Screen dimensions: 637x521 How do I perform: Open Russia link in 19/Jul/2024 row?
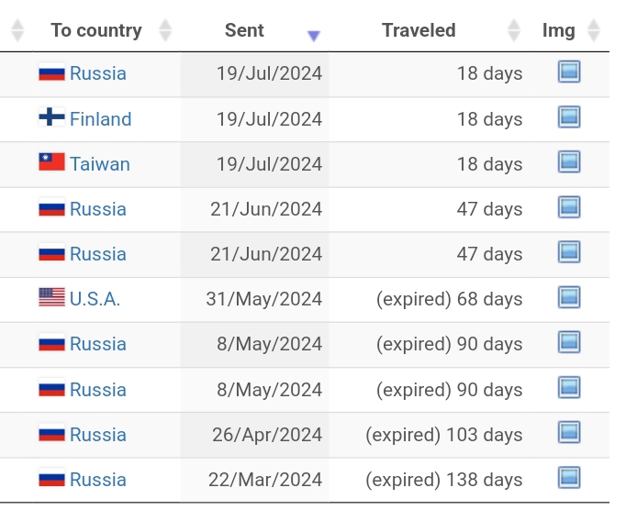[x=97, y=73]
